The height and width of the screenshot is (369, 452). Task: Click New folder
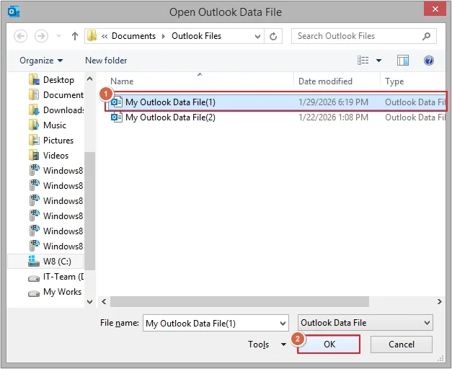click(x=106, y=61)
